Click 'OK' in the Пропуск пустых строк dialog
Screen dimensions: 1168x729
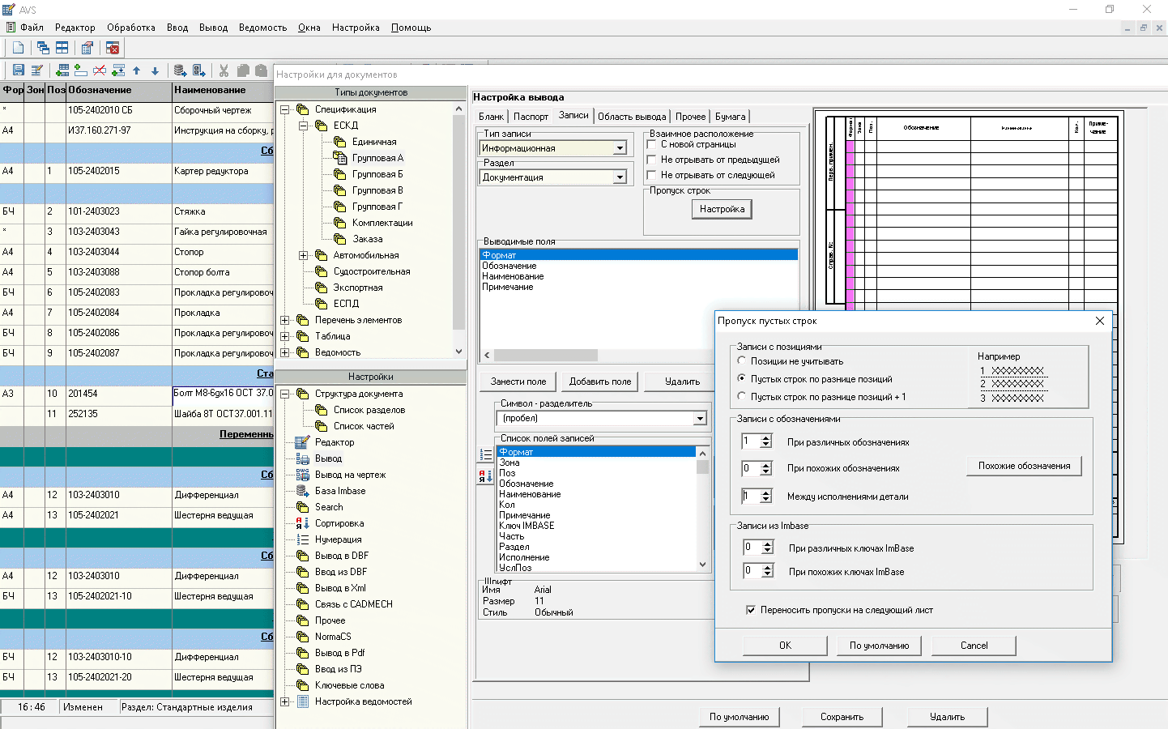point(785,646)
